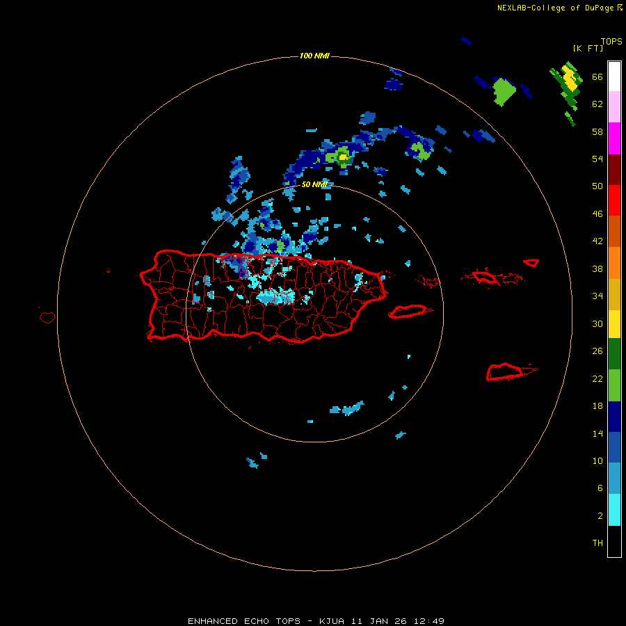Click the "ENHANCED ECHO TOPS" caption text
Image resolution: width=626 pixels, height=626 pixels.
pos(243,621)
